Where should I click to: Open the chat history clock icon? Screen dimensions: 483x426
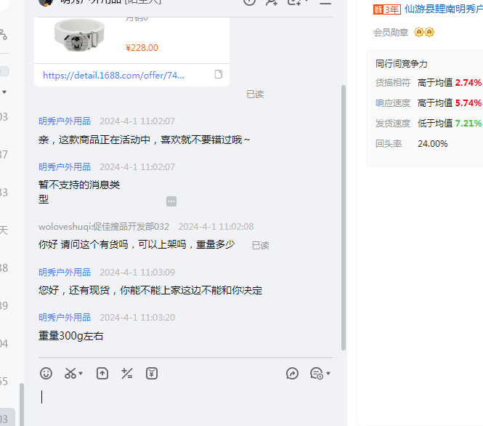(x=317, y=373)
